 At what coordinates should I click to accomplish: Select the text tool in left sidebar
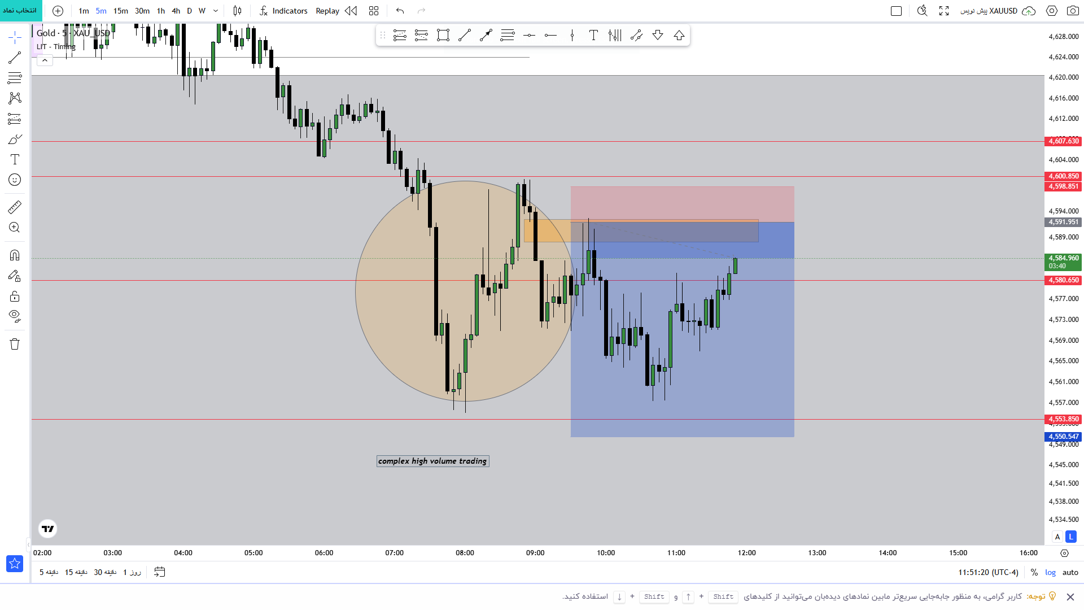pyautogui.click(x=15, y=159)
